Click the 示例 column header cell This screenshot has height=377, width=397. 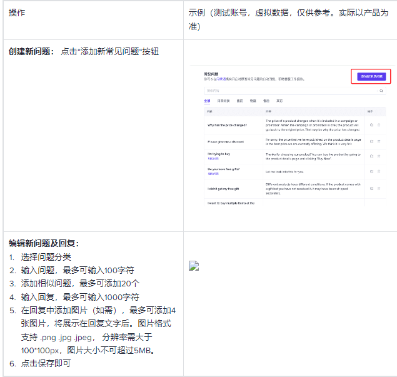(290, 20)
